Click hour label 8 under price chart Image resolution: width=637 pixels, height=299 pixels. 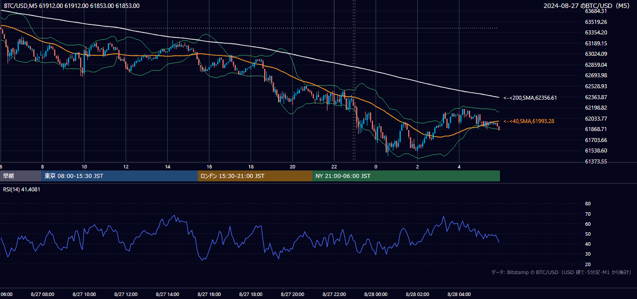pyautogui.click(x=42, y=167)
